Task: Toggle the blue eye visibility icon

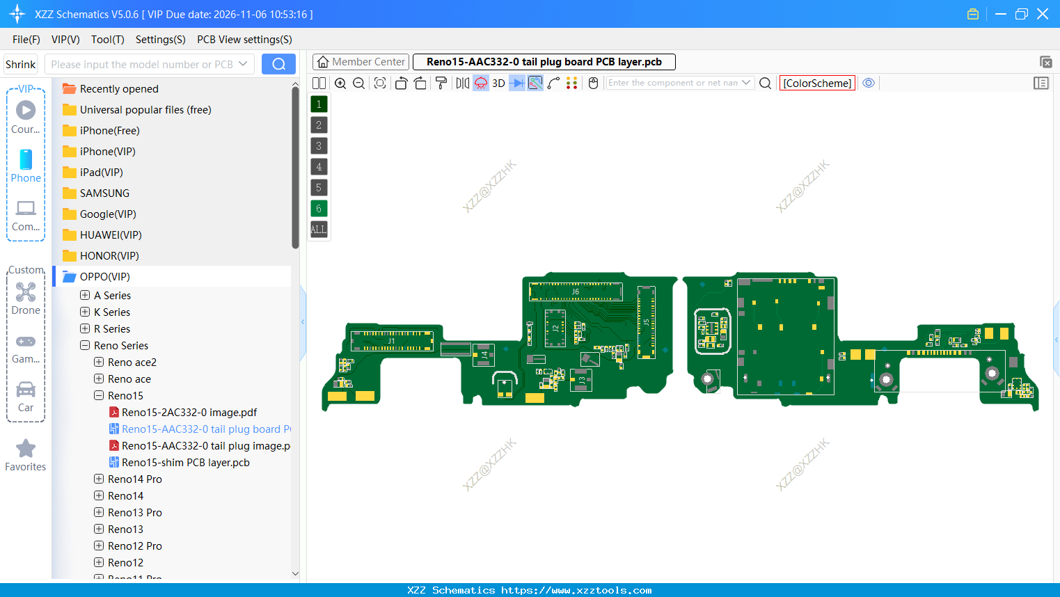Action: [869, 83]
